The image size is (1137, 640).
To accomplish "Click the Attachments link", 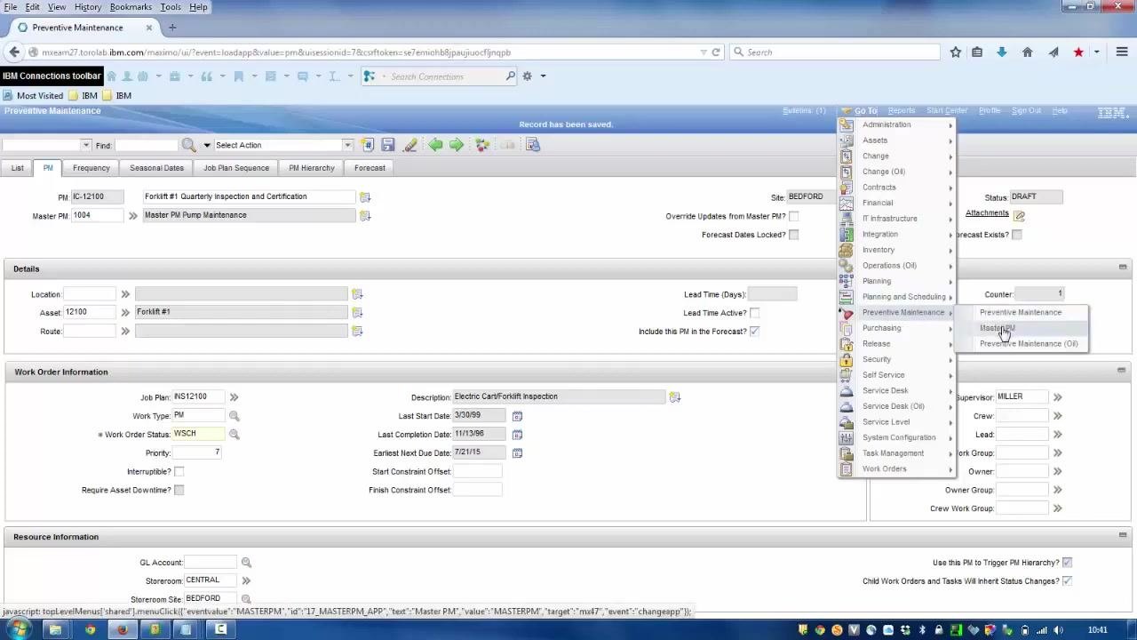I will (x=987, y=213).
